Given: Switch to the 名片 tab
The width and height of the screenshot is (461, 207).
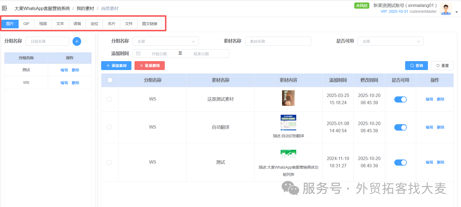Looking at the screenshot, I should coord(112,24).
